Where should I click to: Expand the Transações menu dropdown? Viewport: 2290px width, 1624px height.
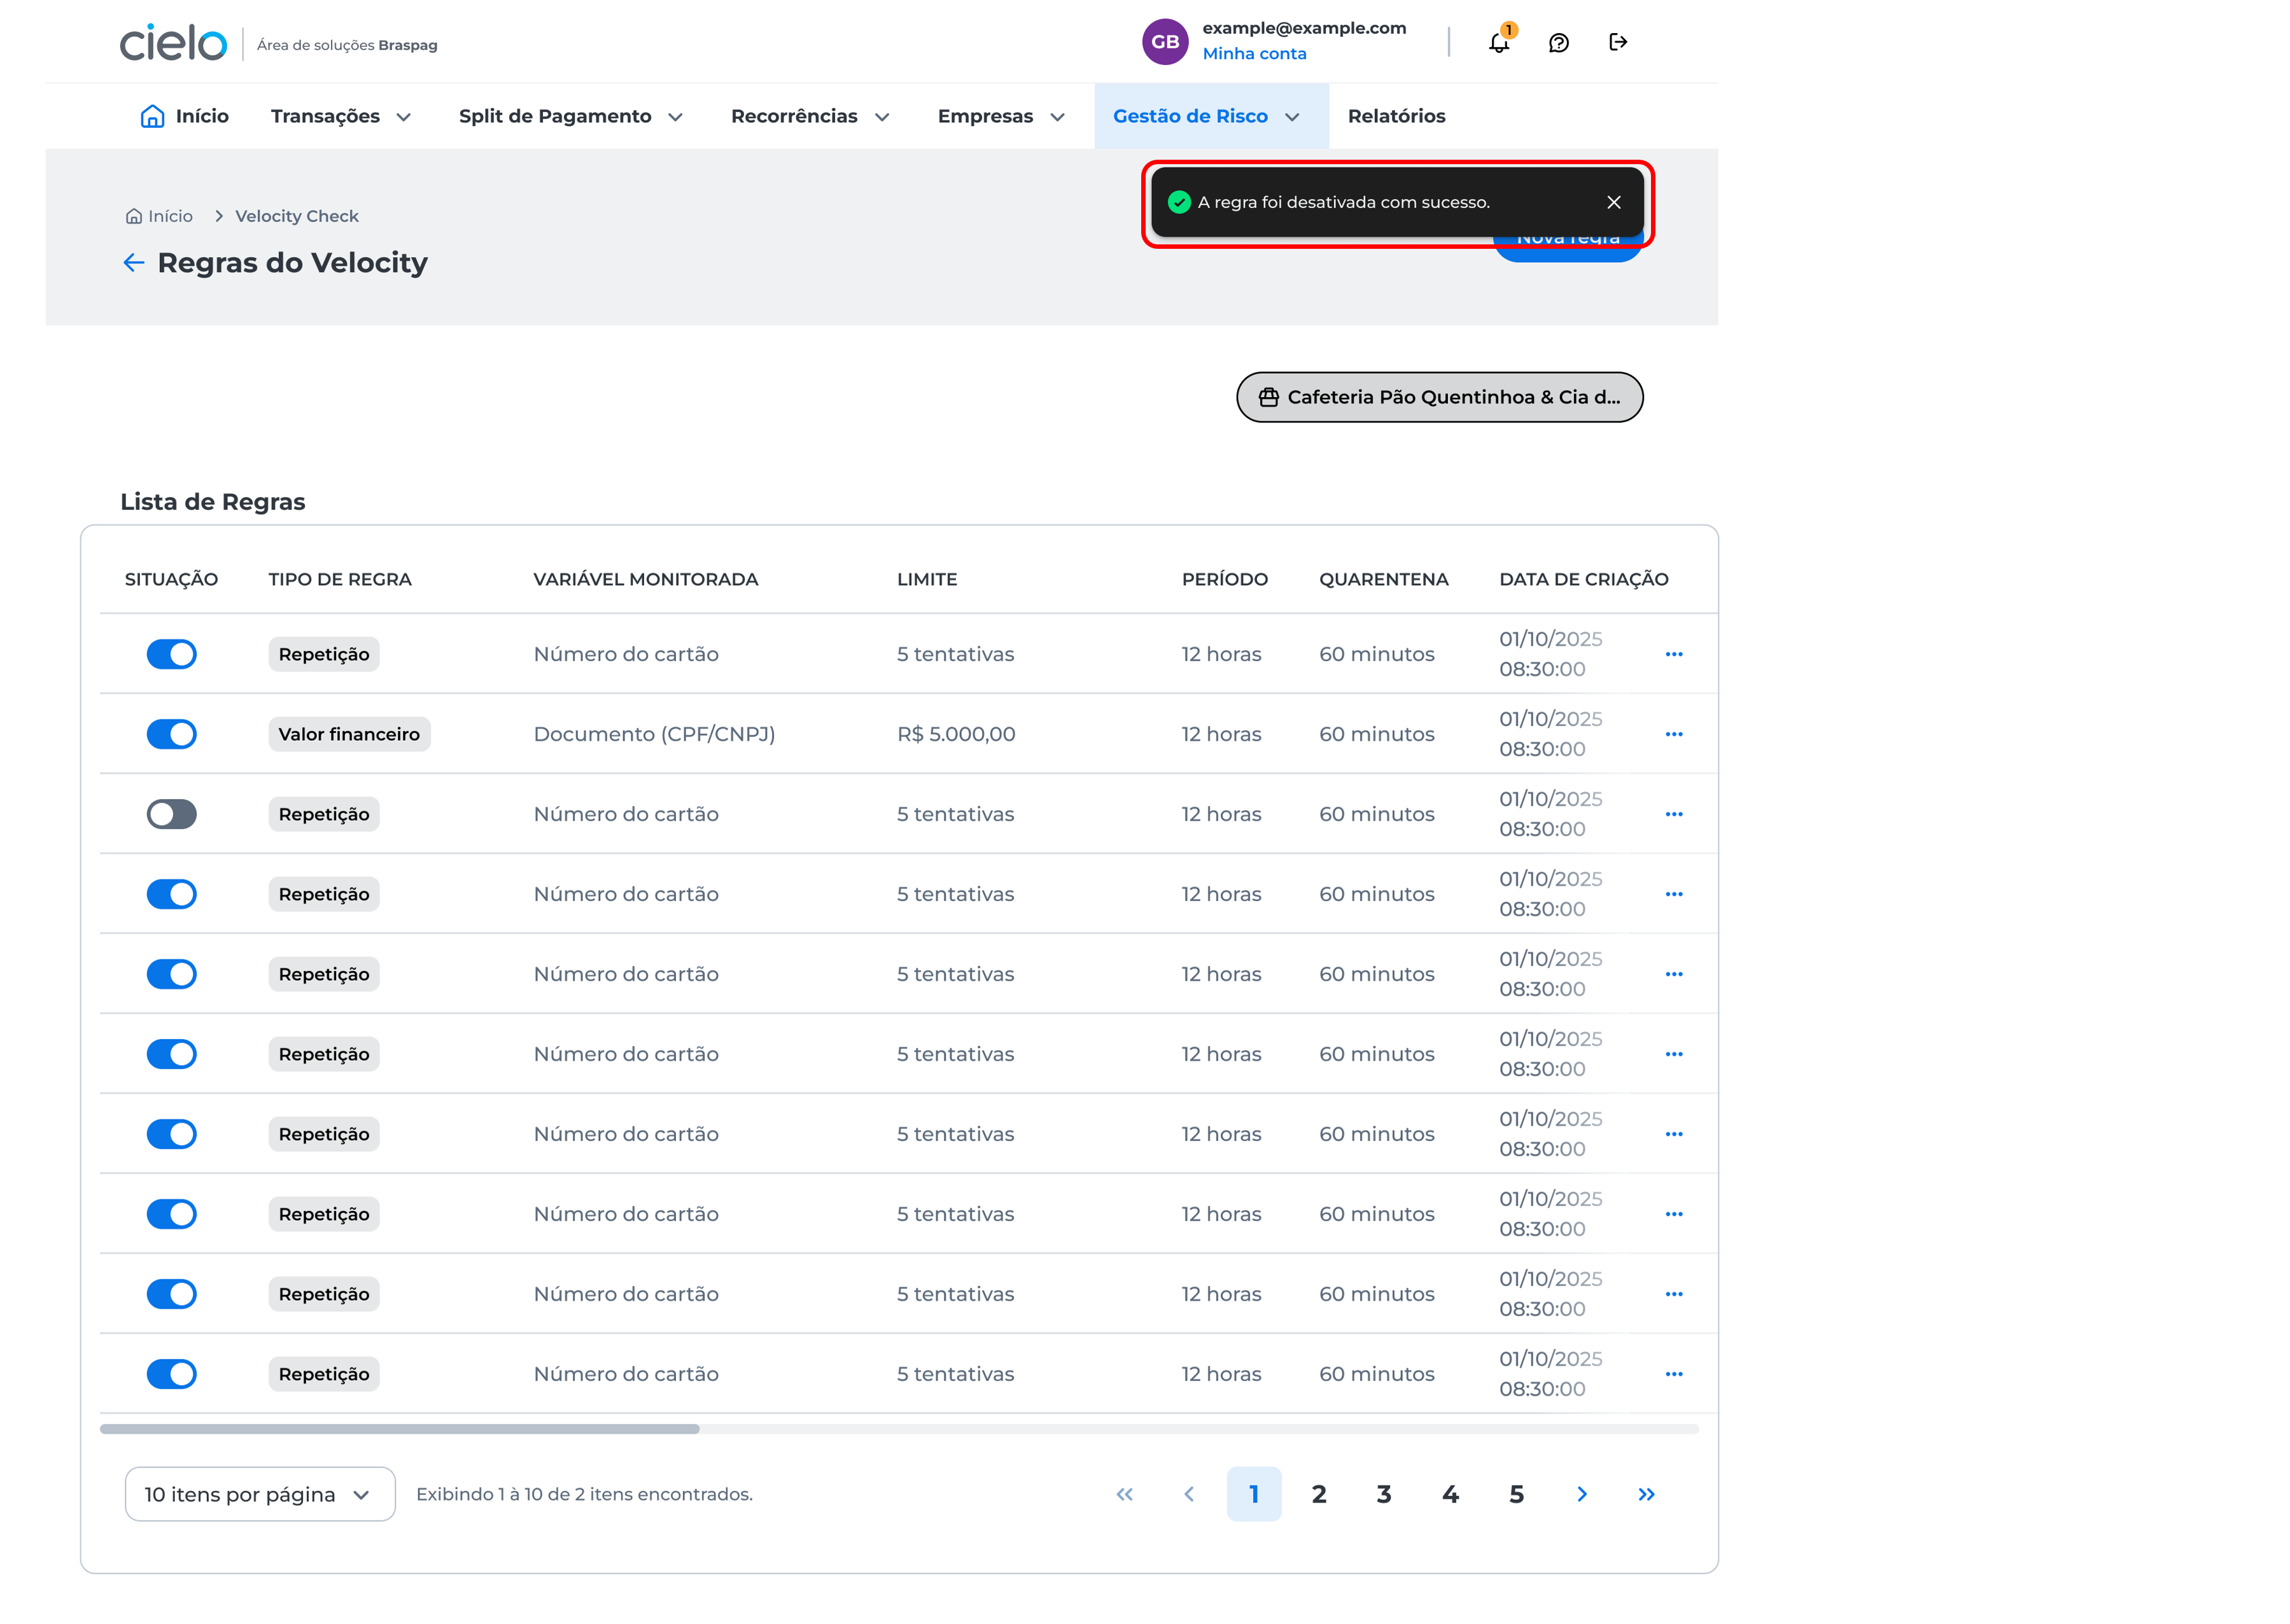tap(341, 116)
